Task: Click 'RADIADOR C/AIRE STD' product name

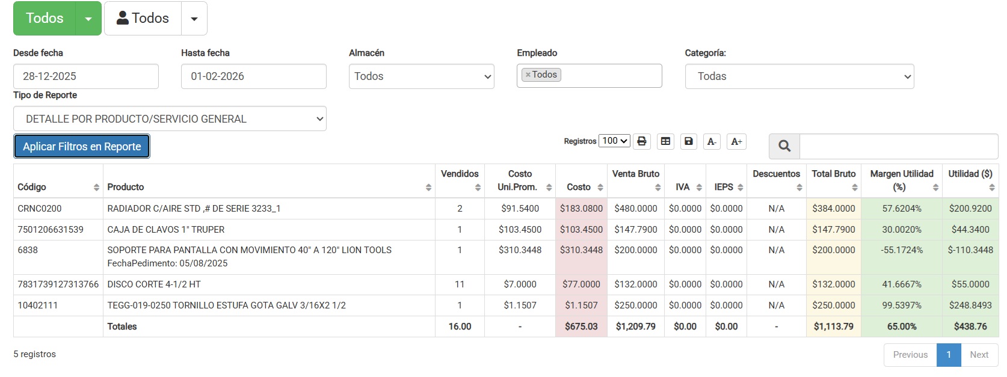Action: pyautogui.click(x=194, y=209)
